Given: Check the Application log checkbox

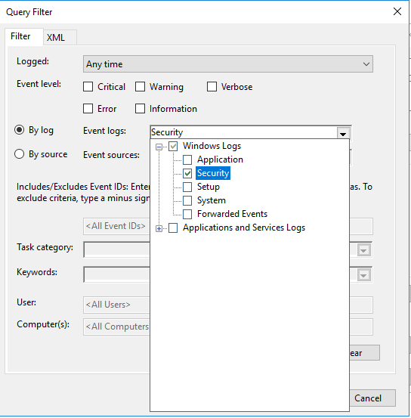Looking at the screenshot, I should tap(187, 160).
